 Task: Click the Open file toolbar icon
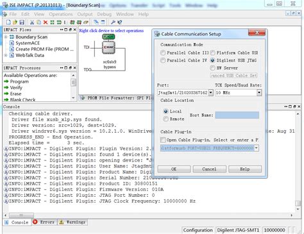coord(15,22)
